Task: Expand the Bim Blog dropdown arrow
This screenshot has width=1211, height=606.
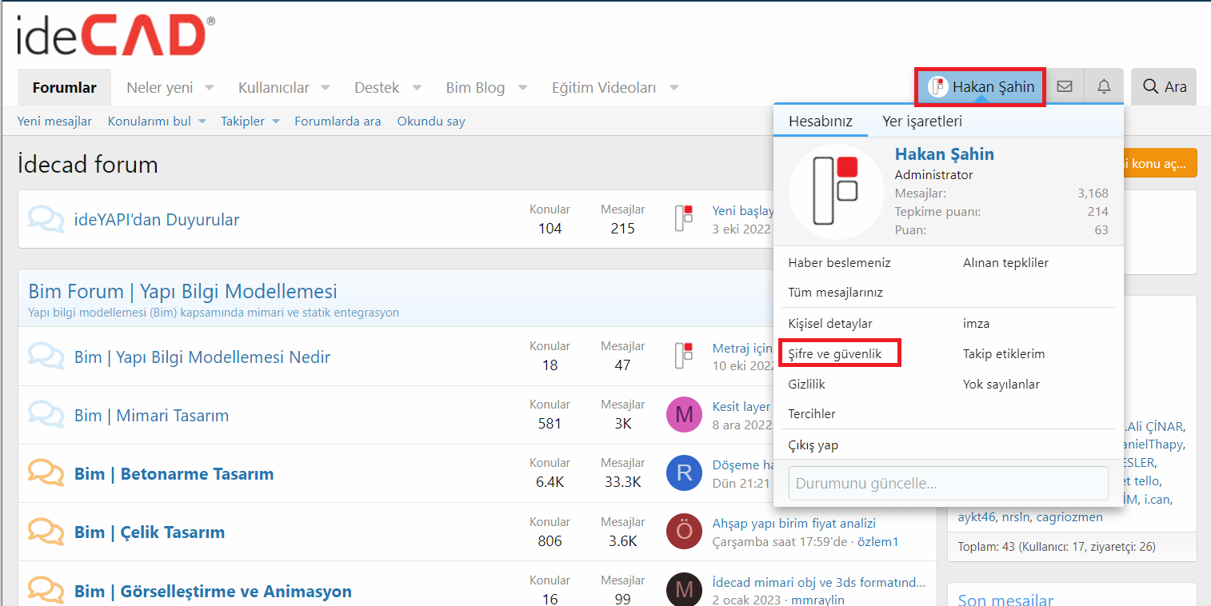Action: [x=522, y=88]
